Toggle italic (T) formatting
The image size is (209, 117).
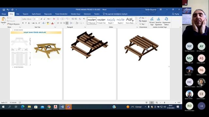(x=26, y=23)
